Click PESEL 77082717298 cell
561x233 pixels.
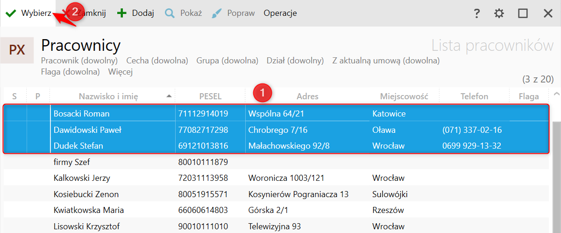pyautogui.click(x=203, y=130)
